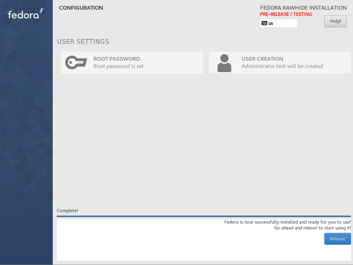Open the USER CREATION settings
Image resolution: width=353 pixels, height=265 pixels.
[x=280, y=62]
